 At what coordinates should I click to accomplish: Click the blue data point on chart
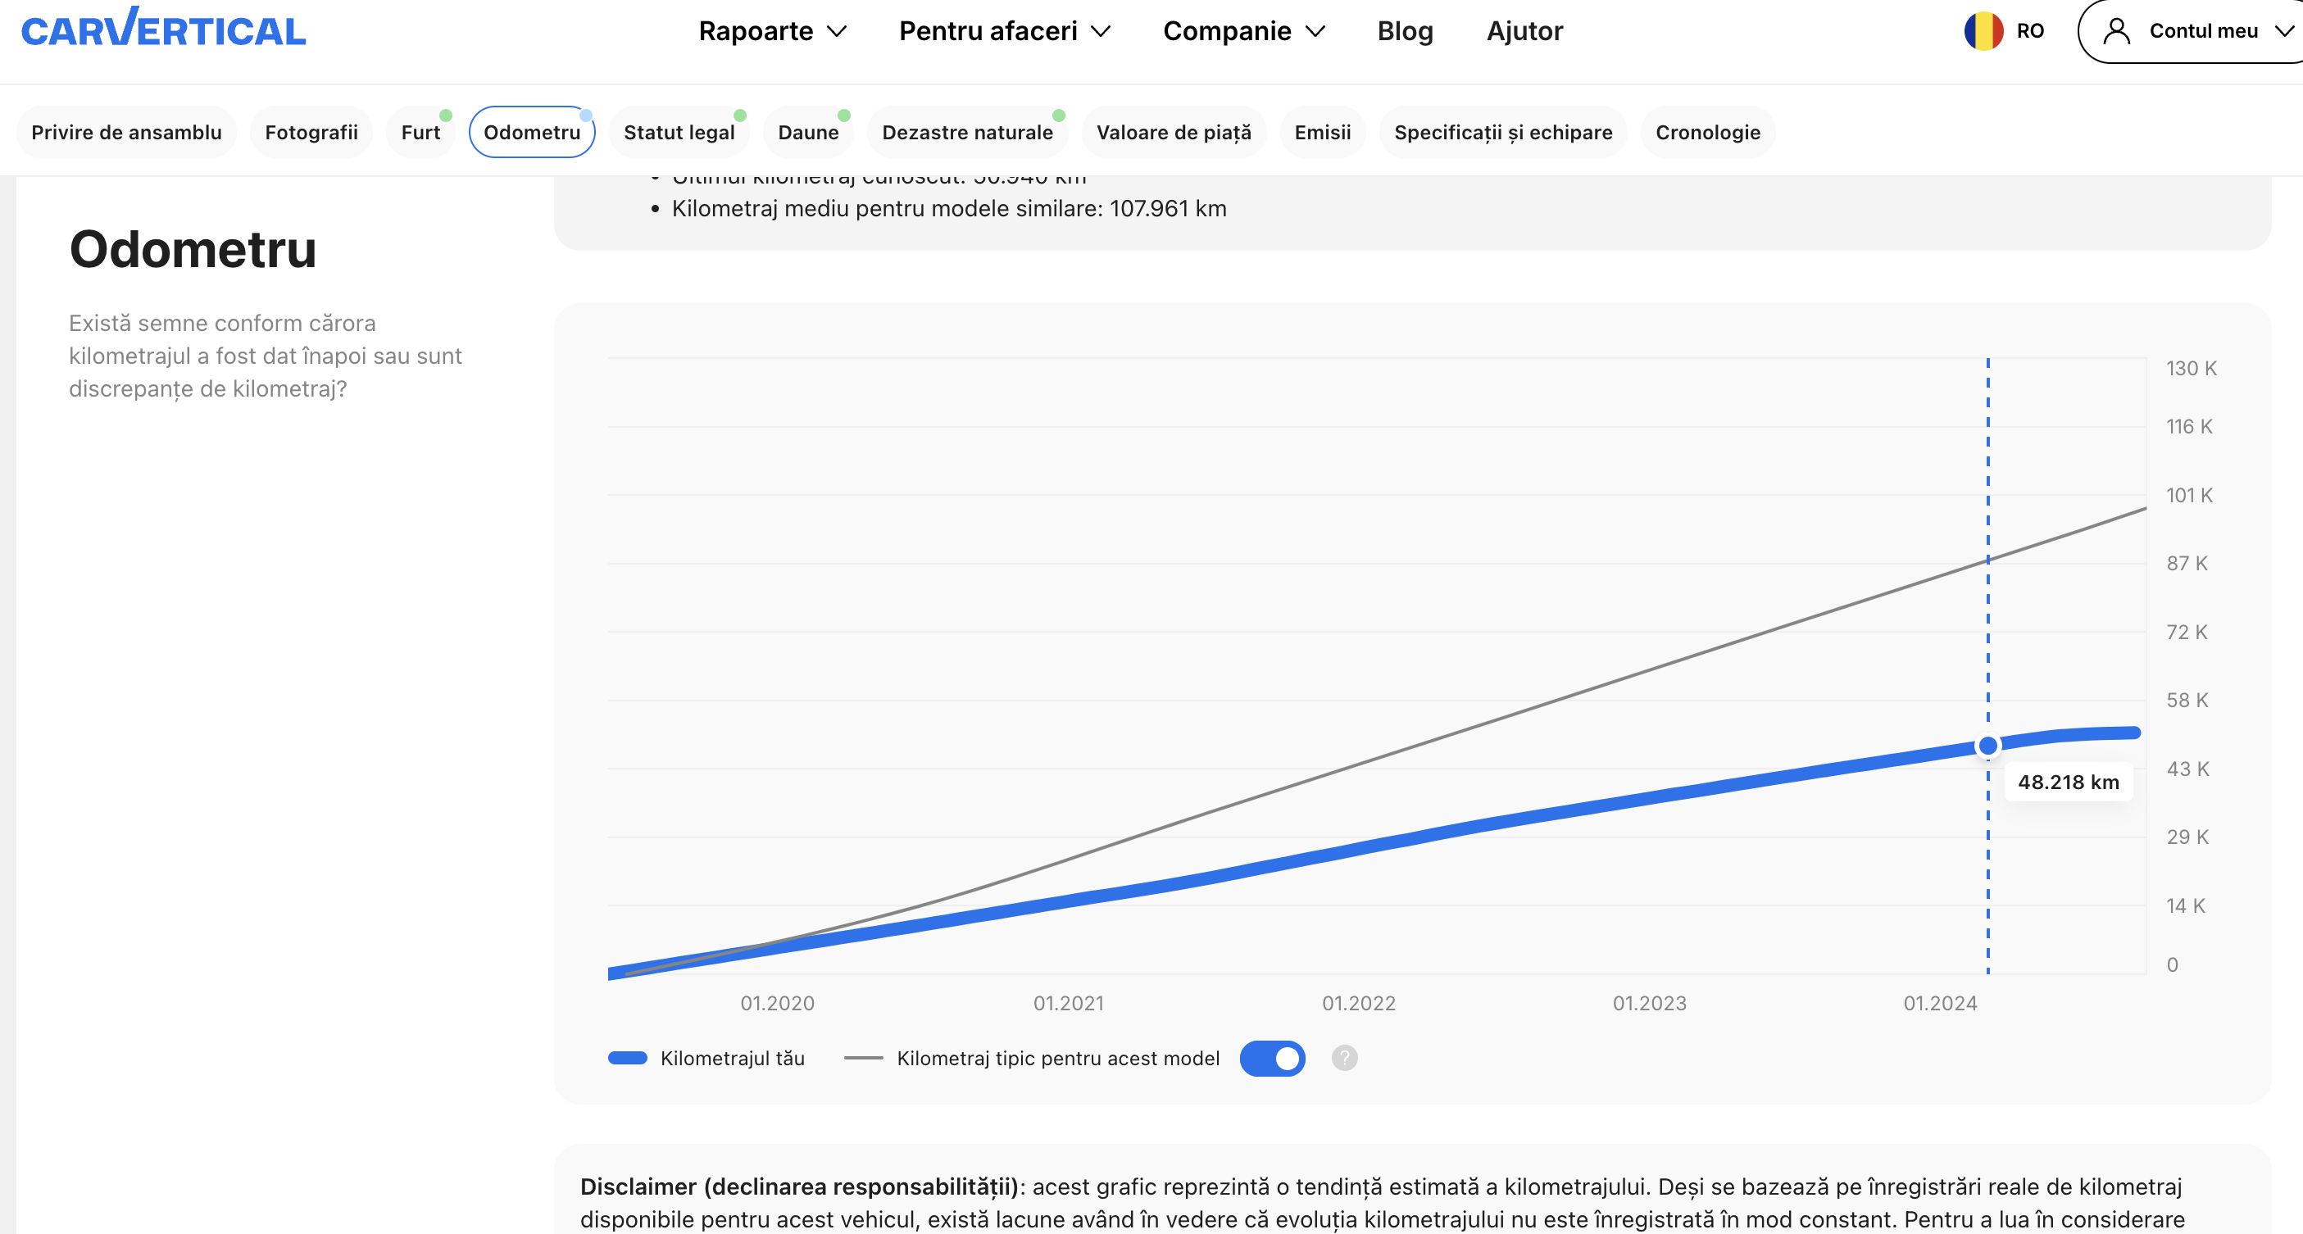[1987, 745]
